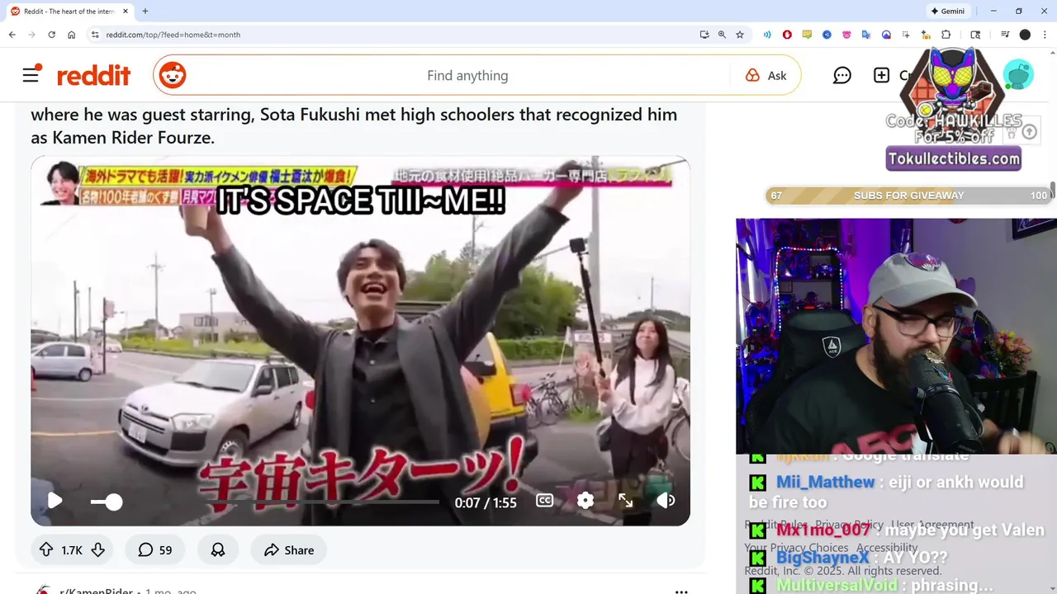Open the Accessibility footer link
This screenshot has width=1057, height=594.
pyautogui.click(x=887, y=548)
